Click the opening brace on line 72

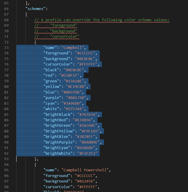[x=36, y=42]
